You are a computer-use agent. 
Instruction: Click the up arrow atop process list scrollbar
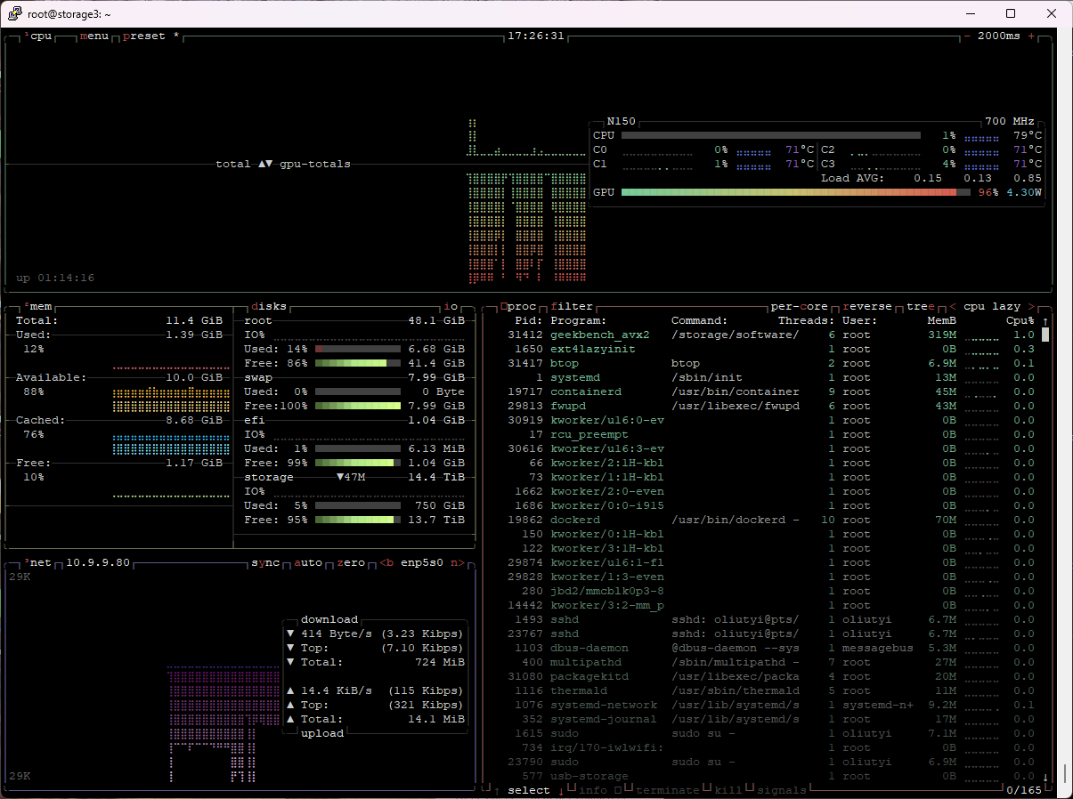coord(1045,321)
